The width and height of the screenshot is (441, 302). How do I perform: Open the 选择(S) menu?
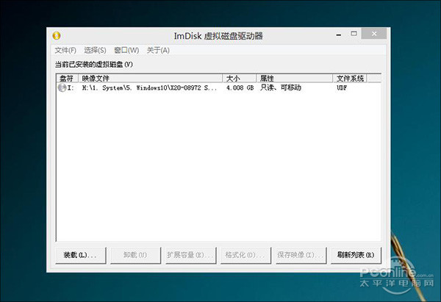click(95, 50)
